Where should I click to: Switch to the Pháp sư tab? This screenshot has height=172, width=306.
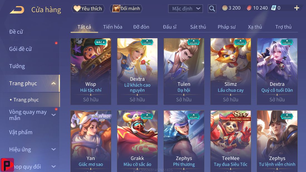pos(226,27)
